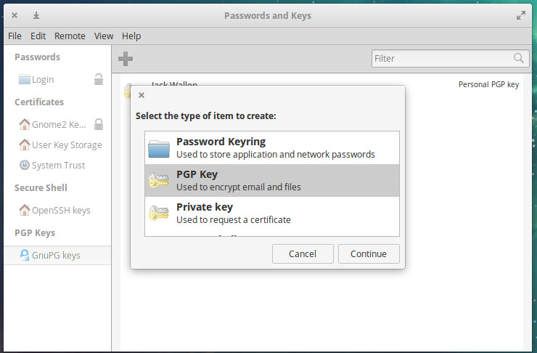The height and width of the screenshot is (353, 537).
Task: Select the System Trust icon
Action: (x=25, y=166)
